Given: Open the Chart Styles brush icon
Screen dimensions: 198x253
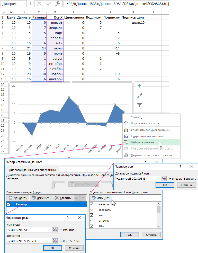Looking at the screenshot, I should pos(139,95).
